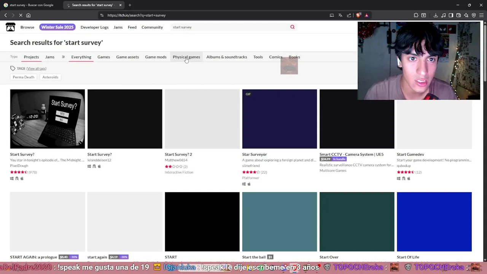This screenshot has width=487, height=274.
Task: Open 'Start Survey?' title by PixelDough
Action: coord(22,154)
